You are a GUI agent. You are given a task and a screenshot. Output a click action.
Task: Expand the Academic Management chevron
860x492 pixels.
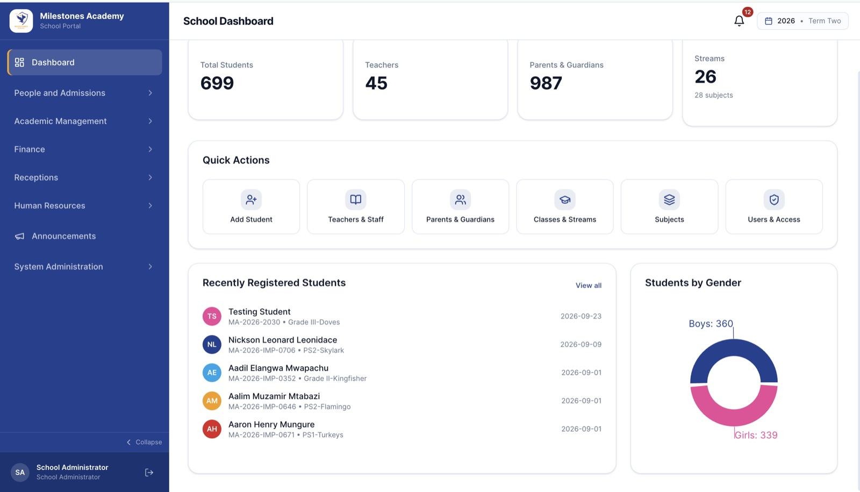pyautogui.click(x=150, y=121)
